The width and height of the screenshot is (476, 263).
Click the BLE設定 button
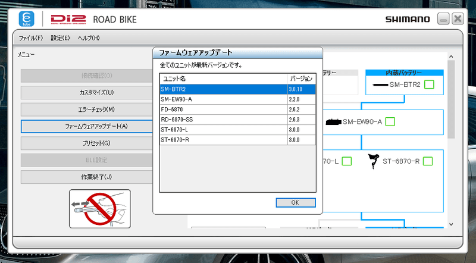pyautogui.click(x=87, y=160)
